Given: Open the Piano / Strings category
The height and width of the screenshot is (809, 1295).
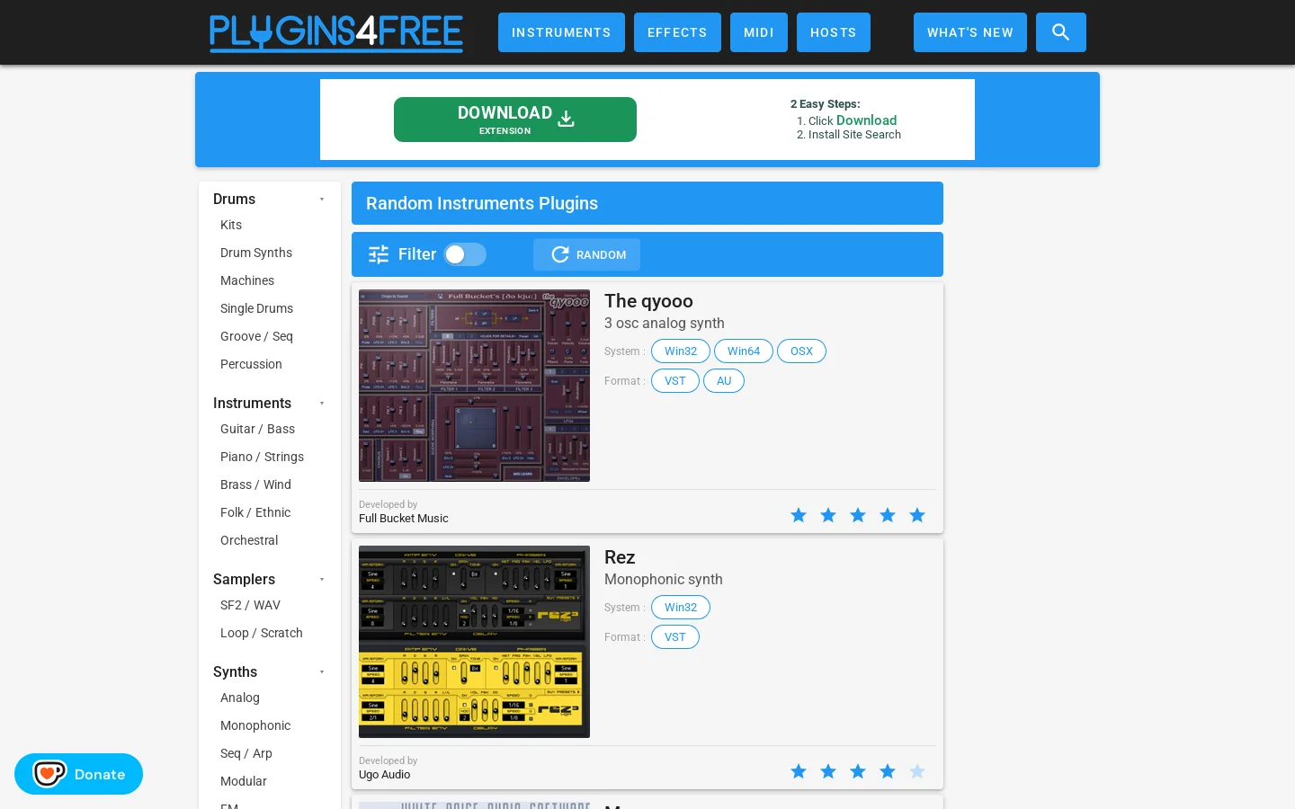Looking at the screenshot, I should 262,457.
